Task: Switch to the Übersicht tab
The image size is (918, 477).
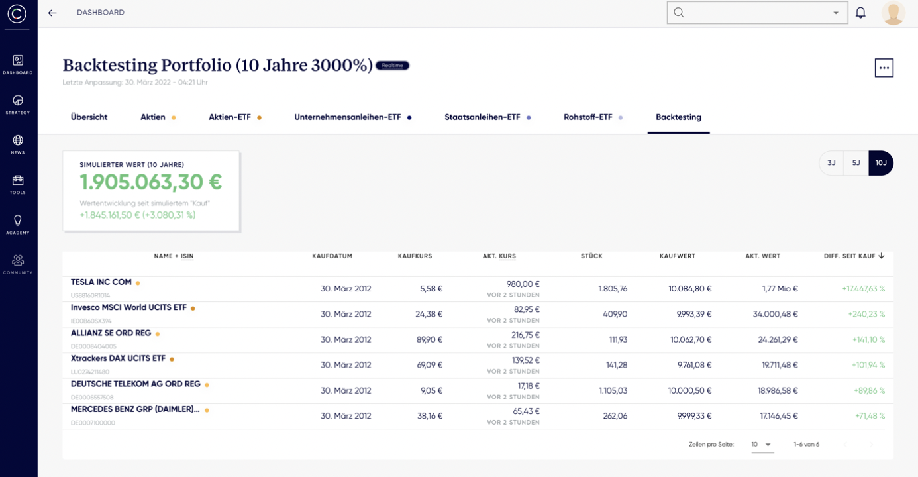Action: 89,117
